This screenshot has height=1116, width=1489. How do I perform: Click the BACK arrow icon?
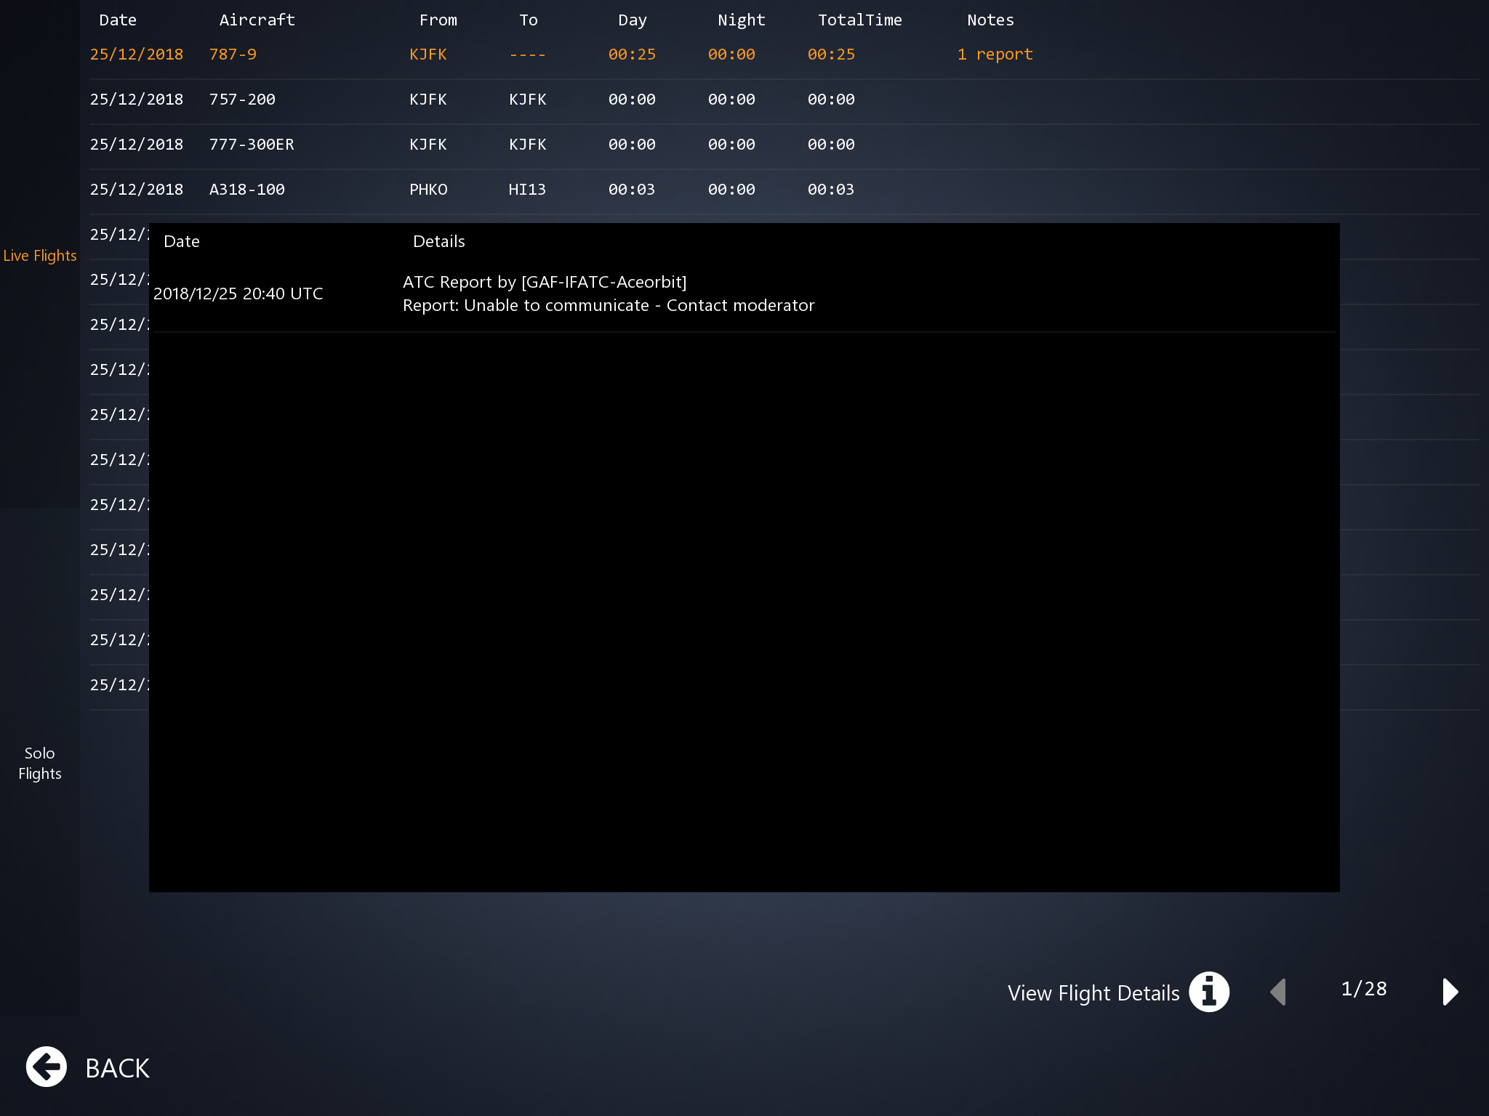click(47, 1067)
